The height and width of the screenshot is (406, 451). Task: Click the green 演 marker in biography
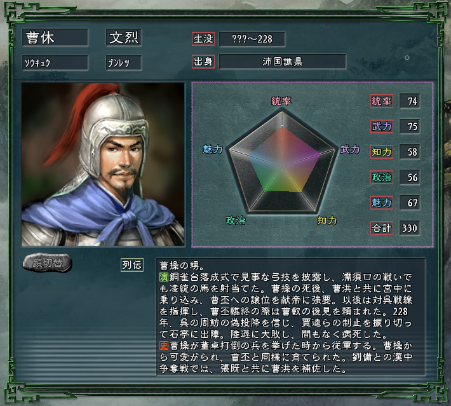164,277
